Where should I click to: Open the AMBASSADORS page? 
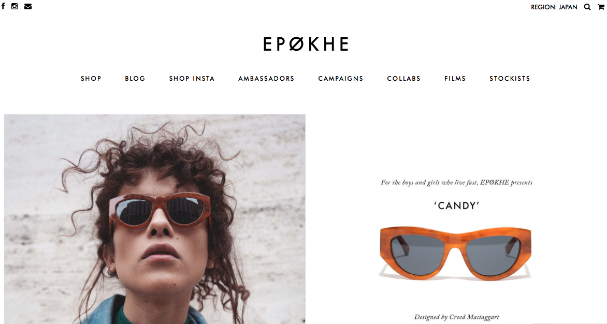(x=266, y=79)
